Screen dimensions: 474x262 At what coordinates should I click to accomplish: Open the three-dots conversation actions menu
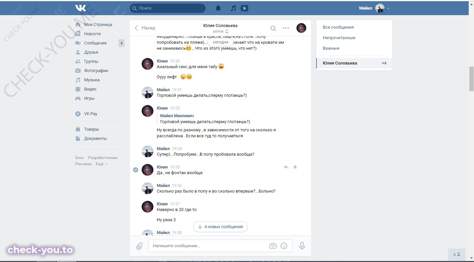click(286, 28)
